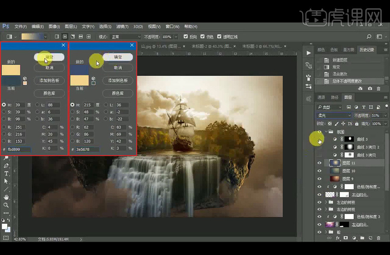The image size is (390, 255).
Task: Click the lock all padlock icon
Action: (x=357, y=124)
